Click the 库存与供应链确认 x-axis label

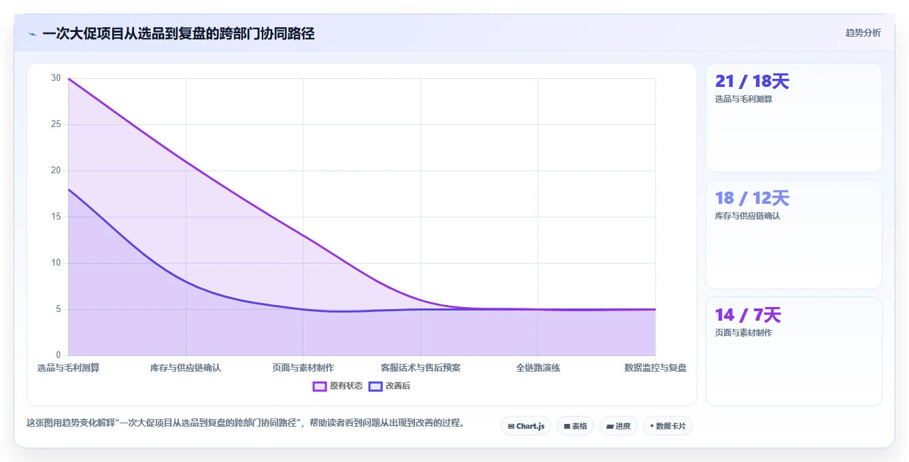pyautogui.click(x=186, y=368)
